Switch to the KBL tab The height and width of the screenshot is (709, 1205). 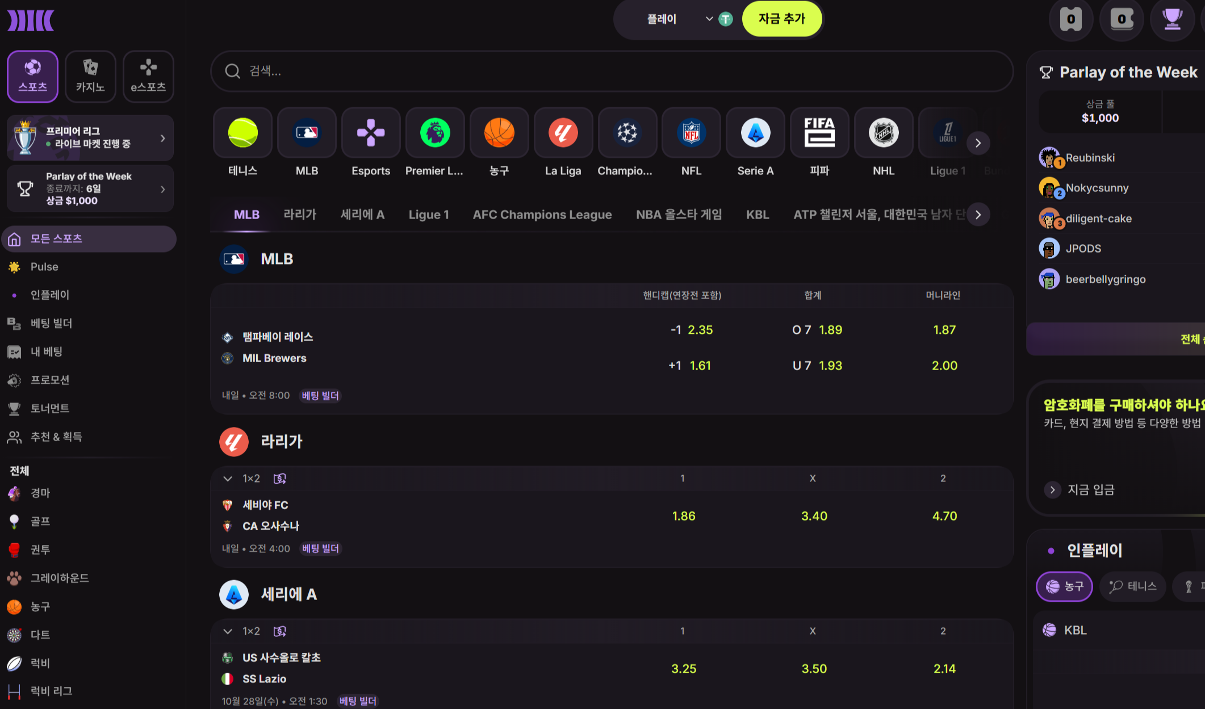click(x=758, y=215)
